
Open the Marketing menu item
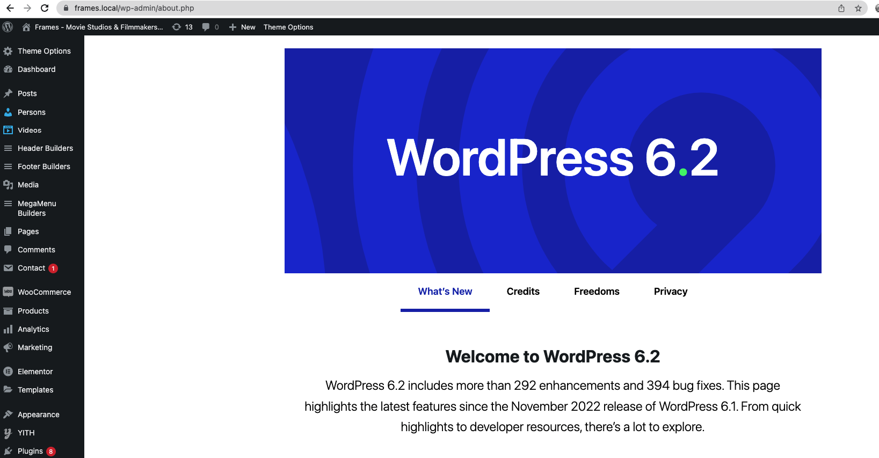tap(35, 347)
